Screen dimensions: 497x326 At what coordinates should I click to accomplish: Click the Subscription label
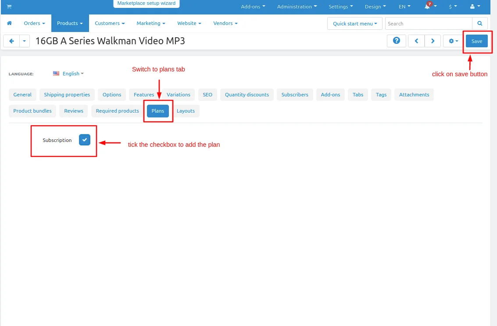click(x=57, y=140)
